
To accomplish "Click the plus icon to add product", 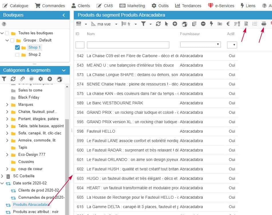I will coord(175,24).
